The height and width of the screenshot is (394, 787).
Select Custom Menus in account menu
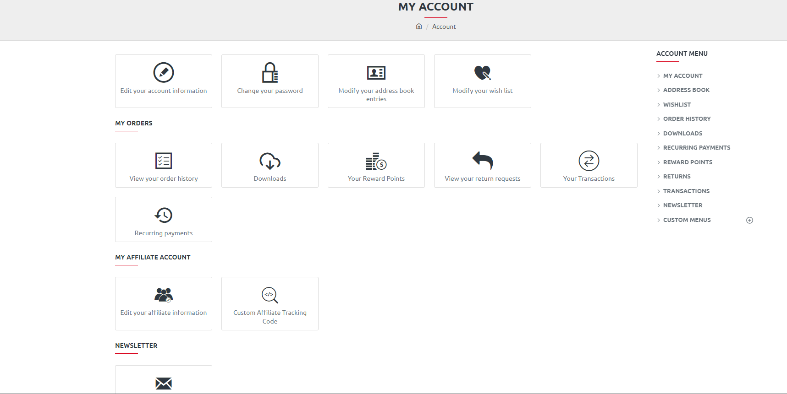[x=687, y=220]
